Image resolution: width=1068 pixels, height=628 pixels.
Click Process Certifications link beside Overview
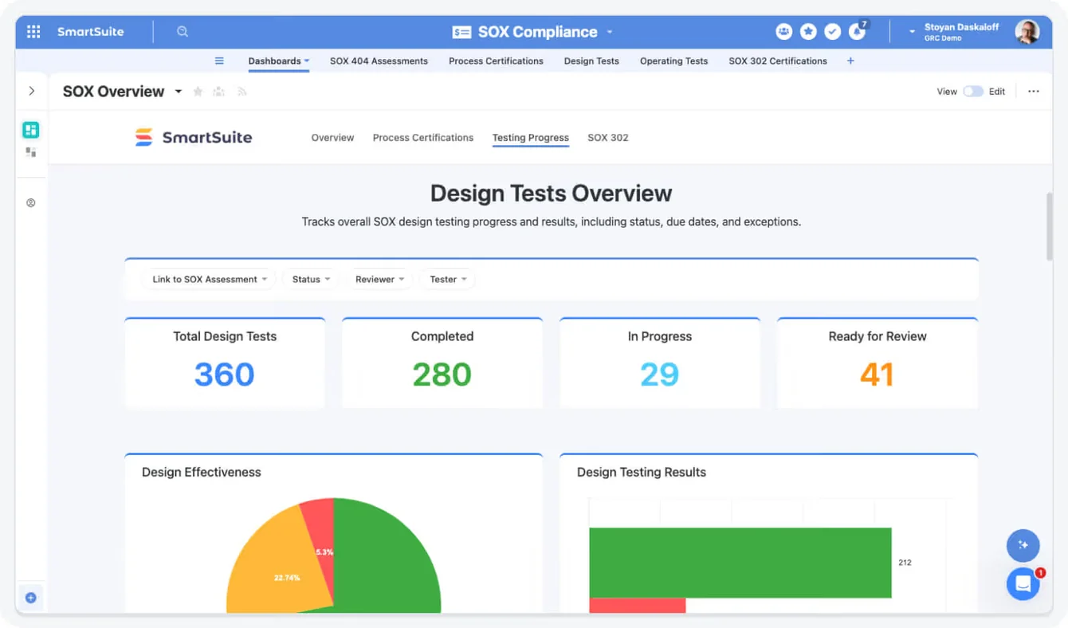pos(423,138)
